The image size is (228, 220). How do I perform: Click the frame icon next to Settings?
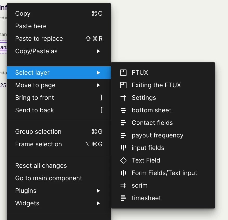click(123, 98)
